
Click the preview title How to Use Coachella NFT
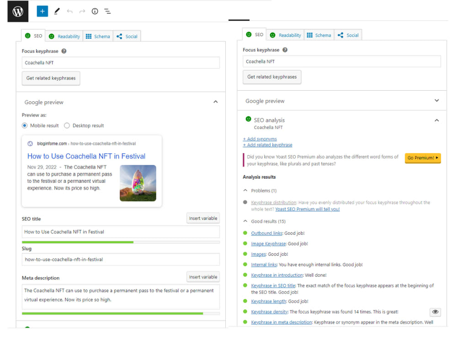[x=86, y=156]
